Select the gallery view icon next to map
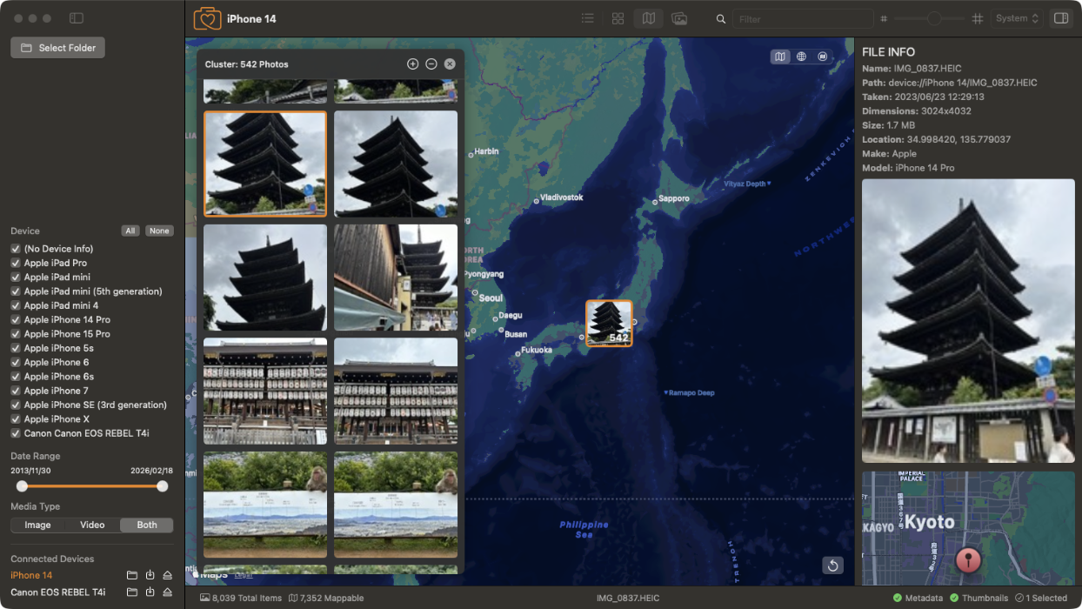 point(679,17)
